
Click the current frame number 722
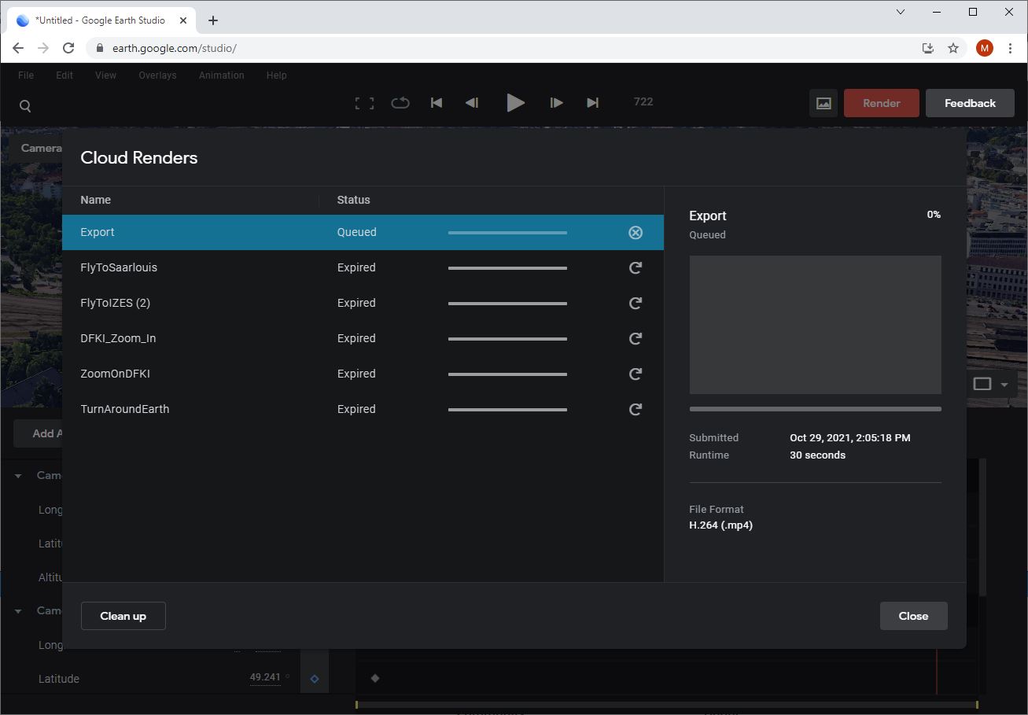tap(643, 101)
